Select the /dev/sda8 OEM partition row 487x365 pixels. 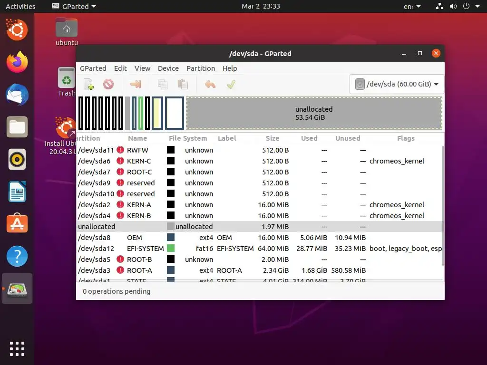(x=260, y=238)
